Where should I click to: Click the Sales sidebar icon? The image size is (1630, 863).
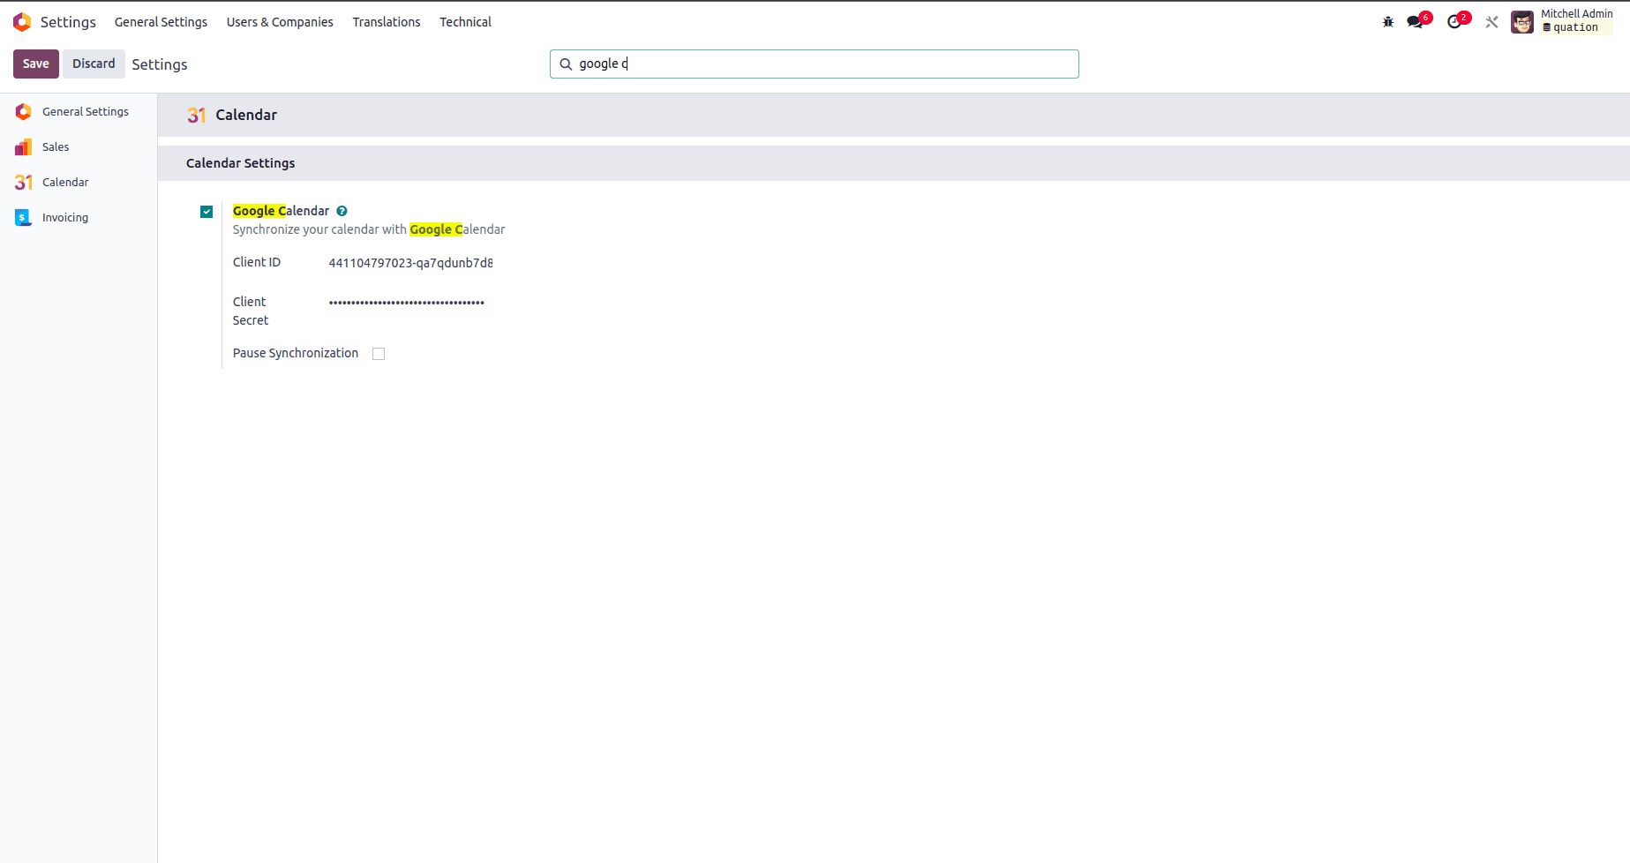pos(24,147)
